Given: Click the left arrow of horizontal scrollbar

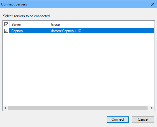Looking at the screenshot, I should tap(5, 108).
